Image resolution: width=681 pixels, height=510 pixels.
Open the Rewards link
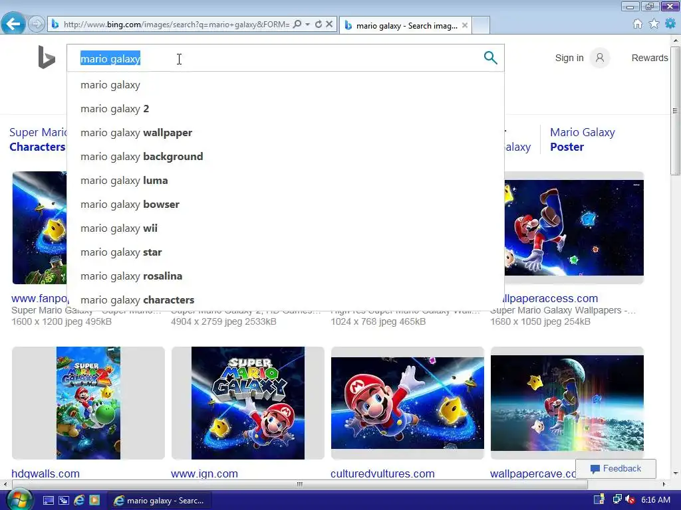650,58
